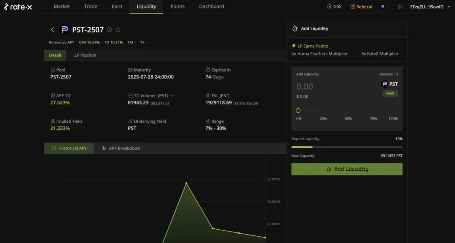The width and height of the screenshot is (455, 243).
Task: Click the 3x RateX Multiplier text
Action: point(379,54)
